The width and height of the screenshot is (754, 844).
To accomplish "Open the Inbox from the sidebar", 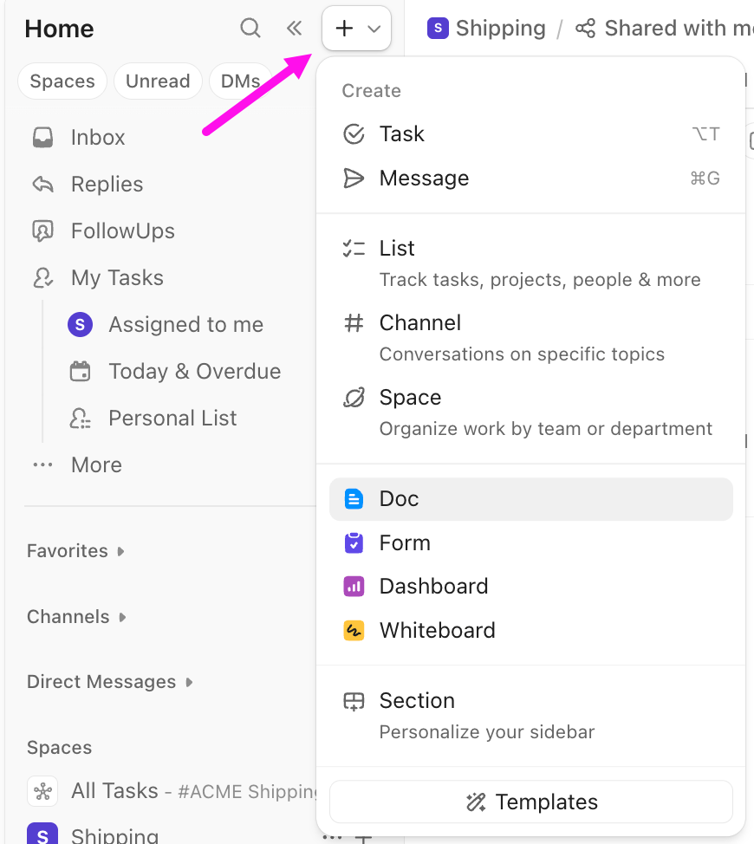I will [x=97, y=137].
